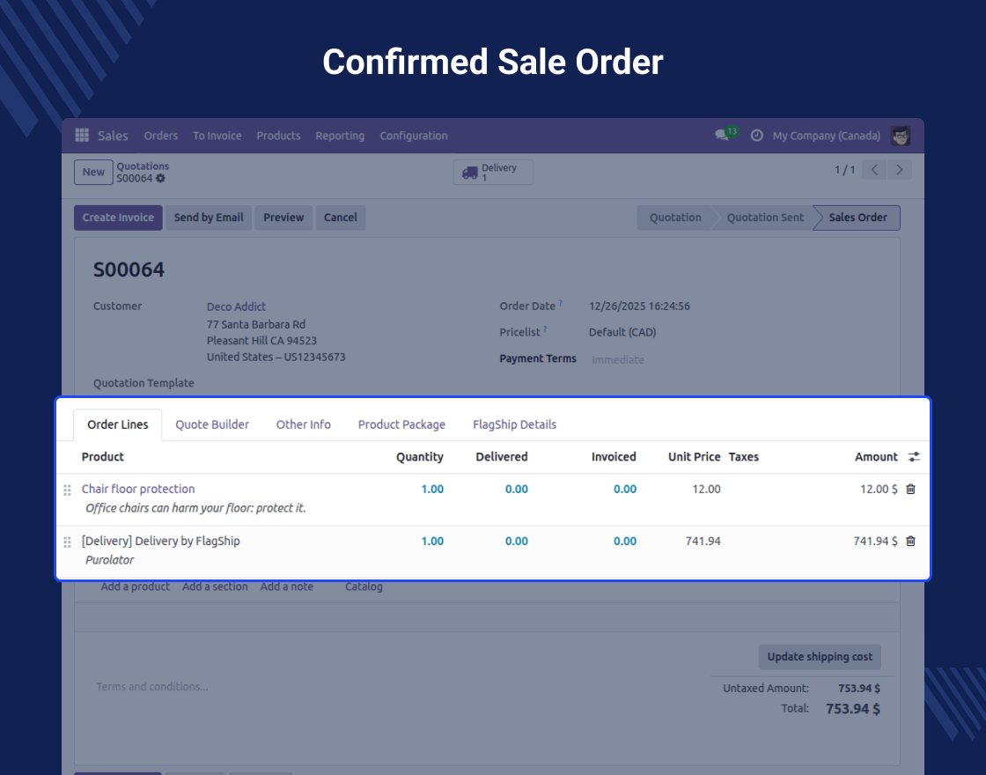
Task: Click Create Invoice button
Action: pos(118,218)
